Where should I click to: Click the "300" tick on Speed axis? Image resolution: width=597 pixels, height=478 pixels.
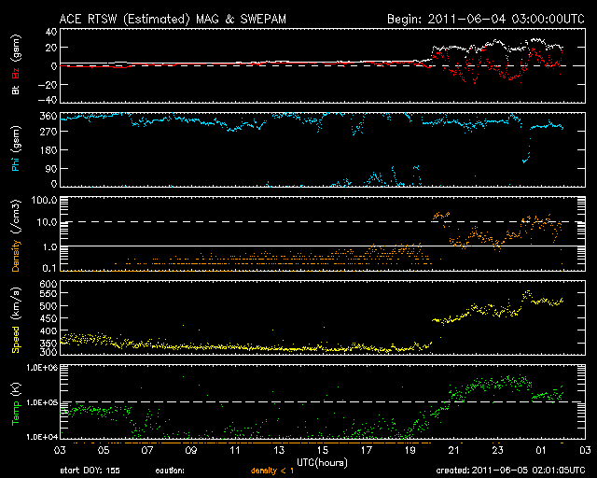point(49,352)
